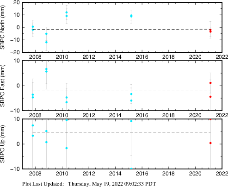Select lowest 2010 cyan point in East plot

(67, 102)
